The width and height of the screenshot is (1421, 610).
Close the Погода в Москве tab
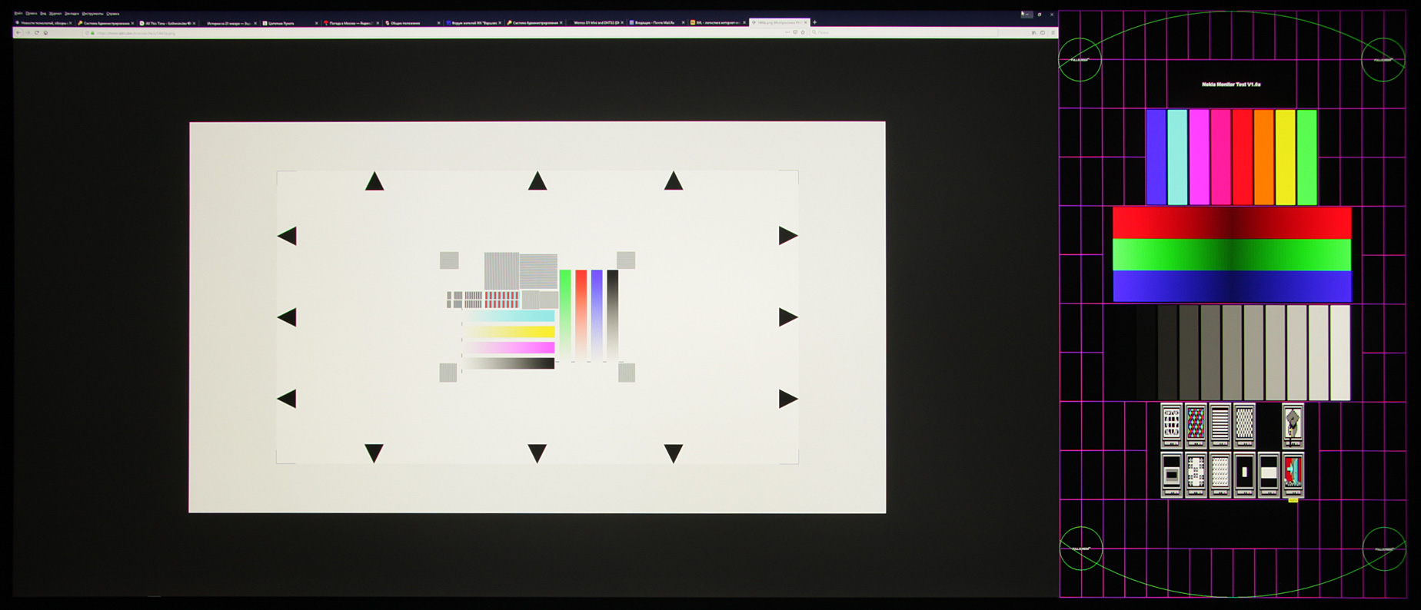tap(378, 23)
